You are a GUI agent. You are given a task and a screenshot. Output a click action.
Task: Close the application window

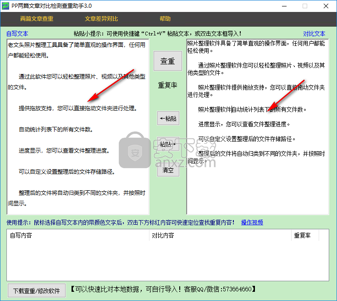tap(326, 6)
